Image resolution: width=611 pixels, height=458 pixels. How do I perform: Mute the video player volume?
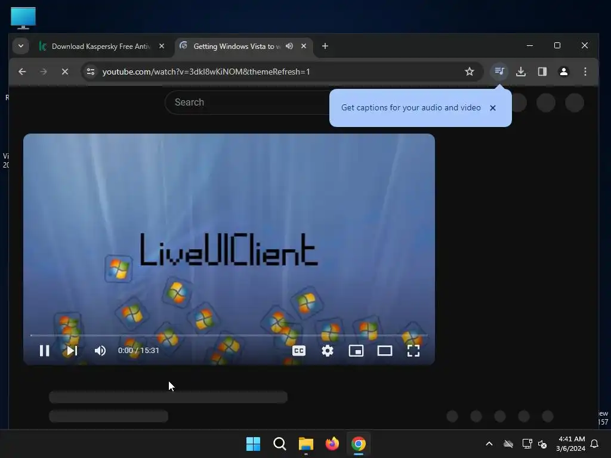pyautogui.click(x=100, y=351)
